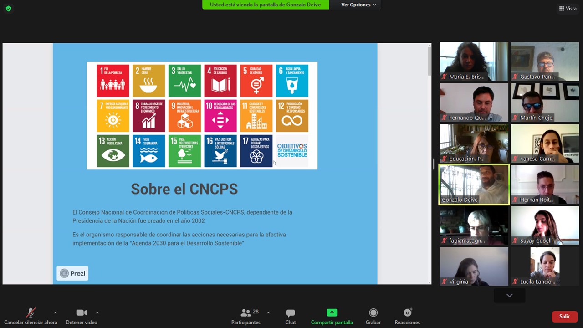Screen dimensions: 583x328
Task: Click the Compartir pantalla share icon
Action: pos(332,313)
